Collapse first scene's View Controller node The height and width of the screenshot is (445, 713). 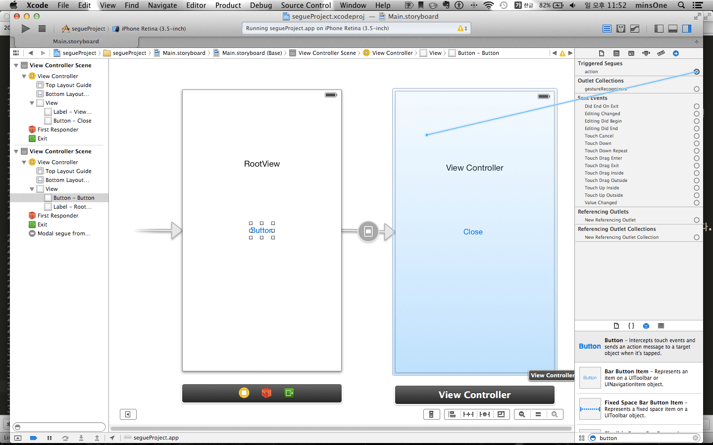click(x=24, y=76)
